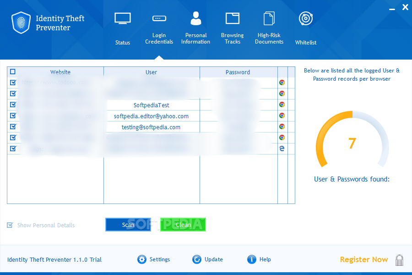Open the Browsing Tracks folder icon

click(x=232, y=18)
